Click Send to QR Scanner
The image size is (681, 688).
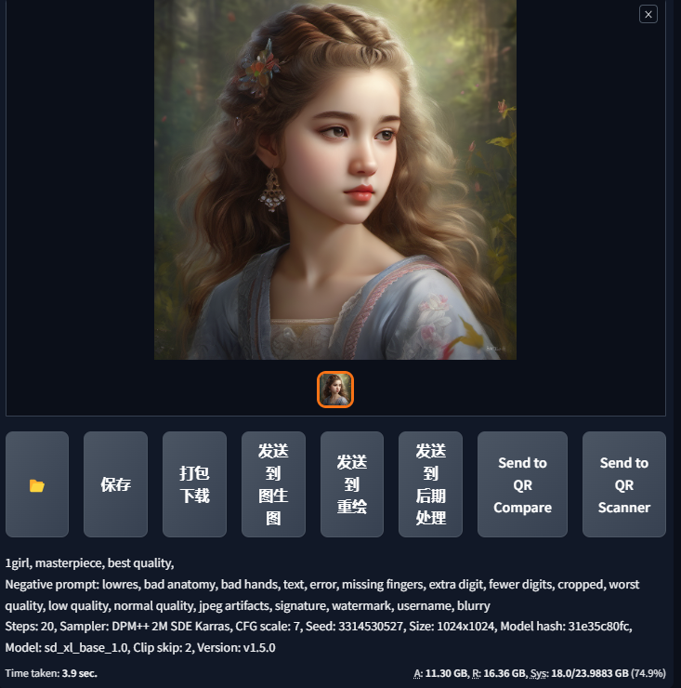coord(624,484)
